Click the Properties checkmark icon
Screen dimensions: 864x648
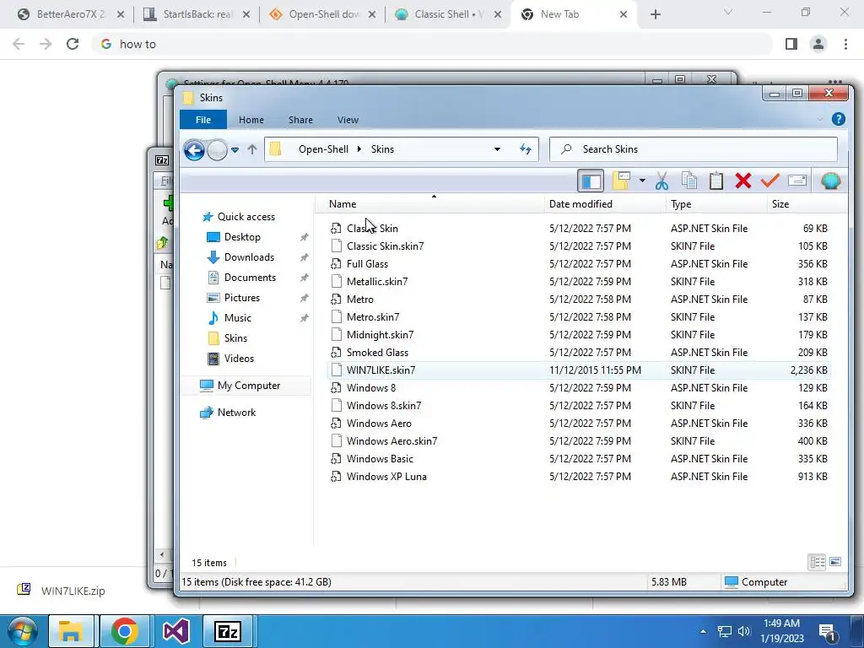point(769,181)
